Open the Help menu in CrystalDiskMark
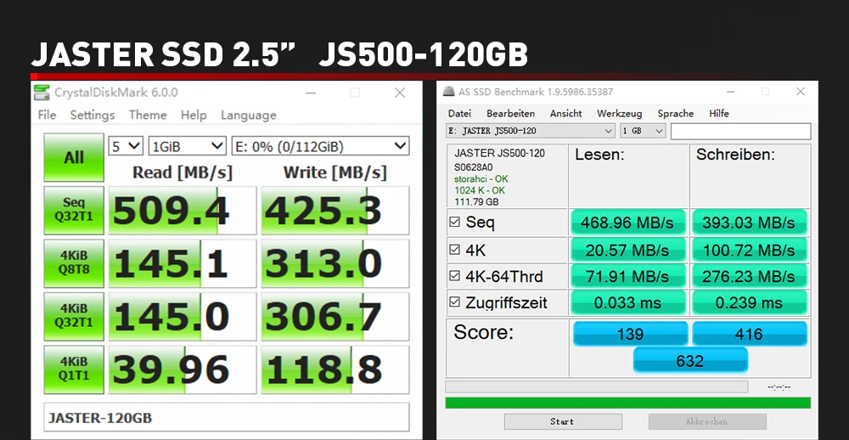849x440 pixels. 194,115
